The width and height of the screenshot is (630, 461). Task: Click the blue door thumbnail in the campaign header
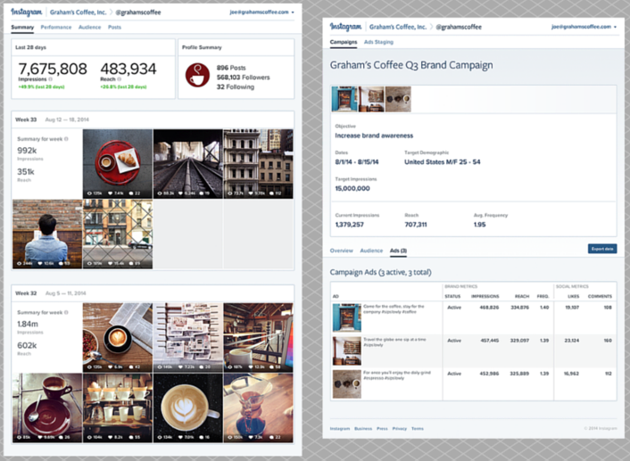pos(344,99)
